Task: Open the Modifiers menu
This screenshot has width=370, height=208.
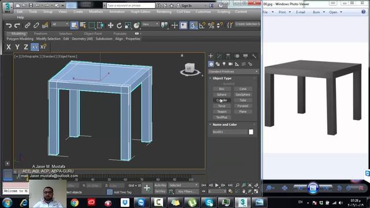Action: click(x=96, y=12)
